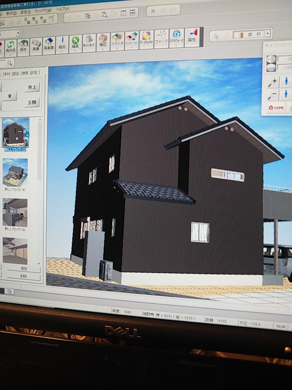
Task: Start the ウォーク walkthrough mode
Action: tap(161, 38)
